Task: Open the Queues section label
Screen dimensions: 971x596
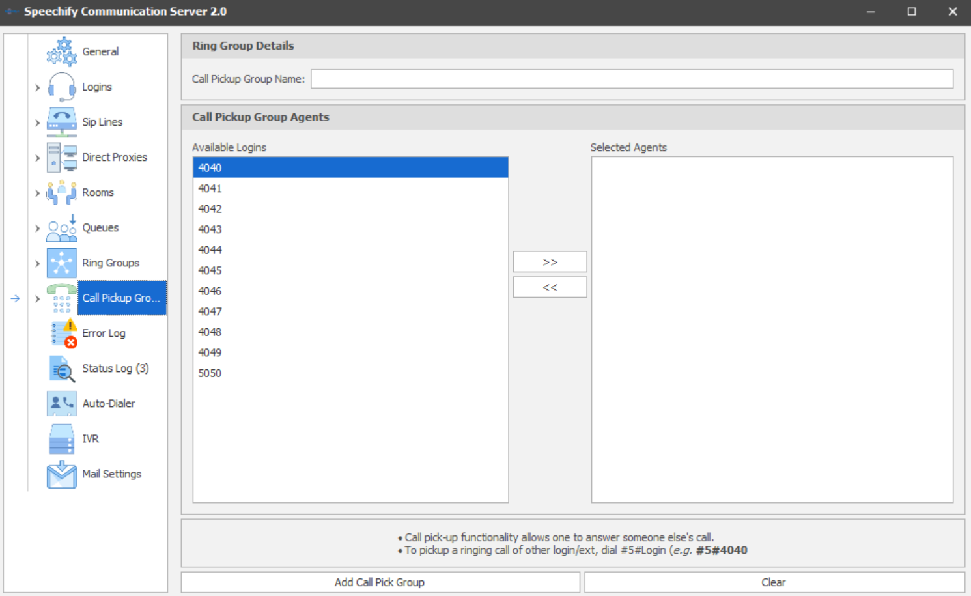Action: click(100, 227)
